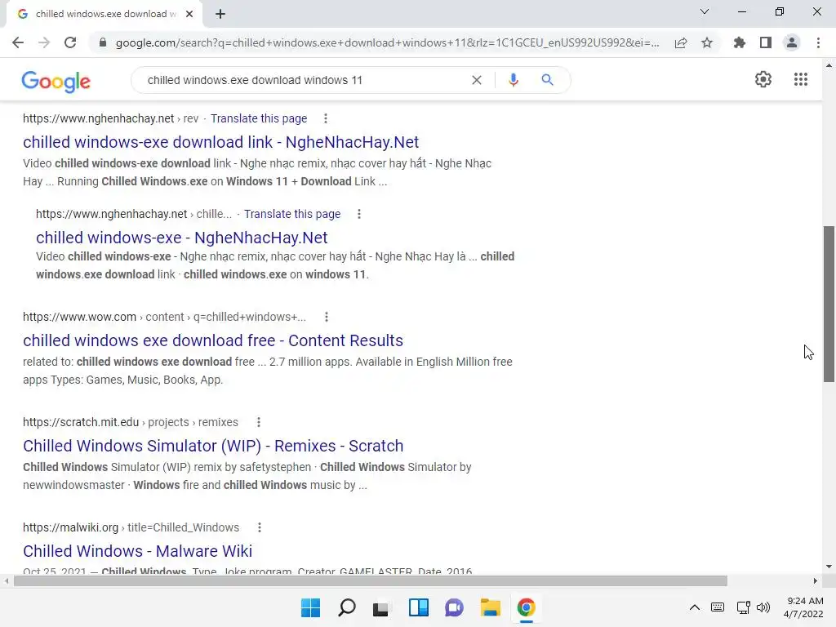
Task: Open the Chrome side panel
Action: [x=766, y=42]
